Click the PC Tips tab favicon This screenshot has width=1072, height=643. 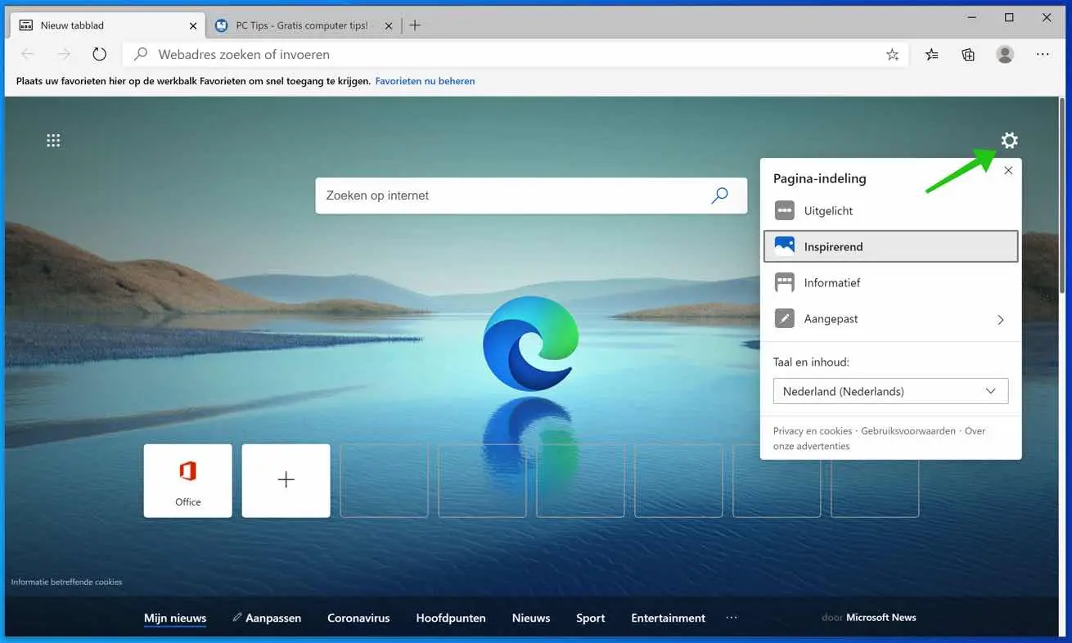(221, 25)
